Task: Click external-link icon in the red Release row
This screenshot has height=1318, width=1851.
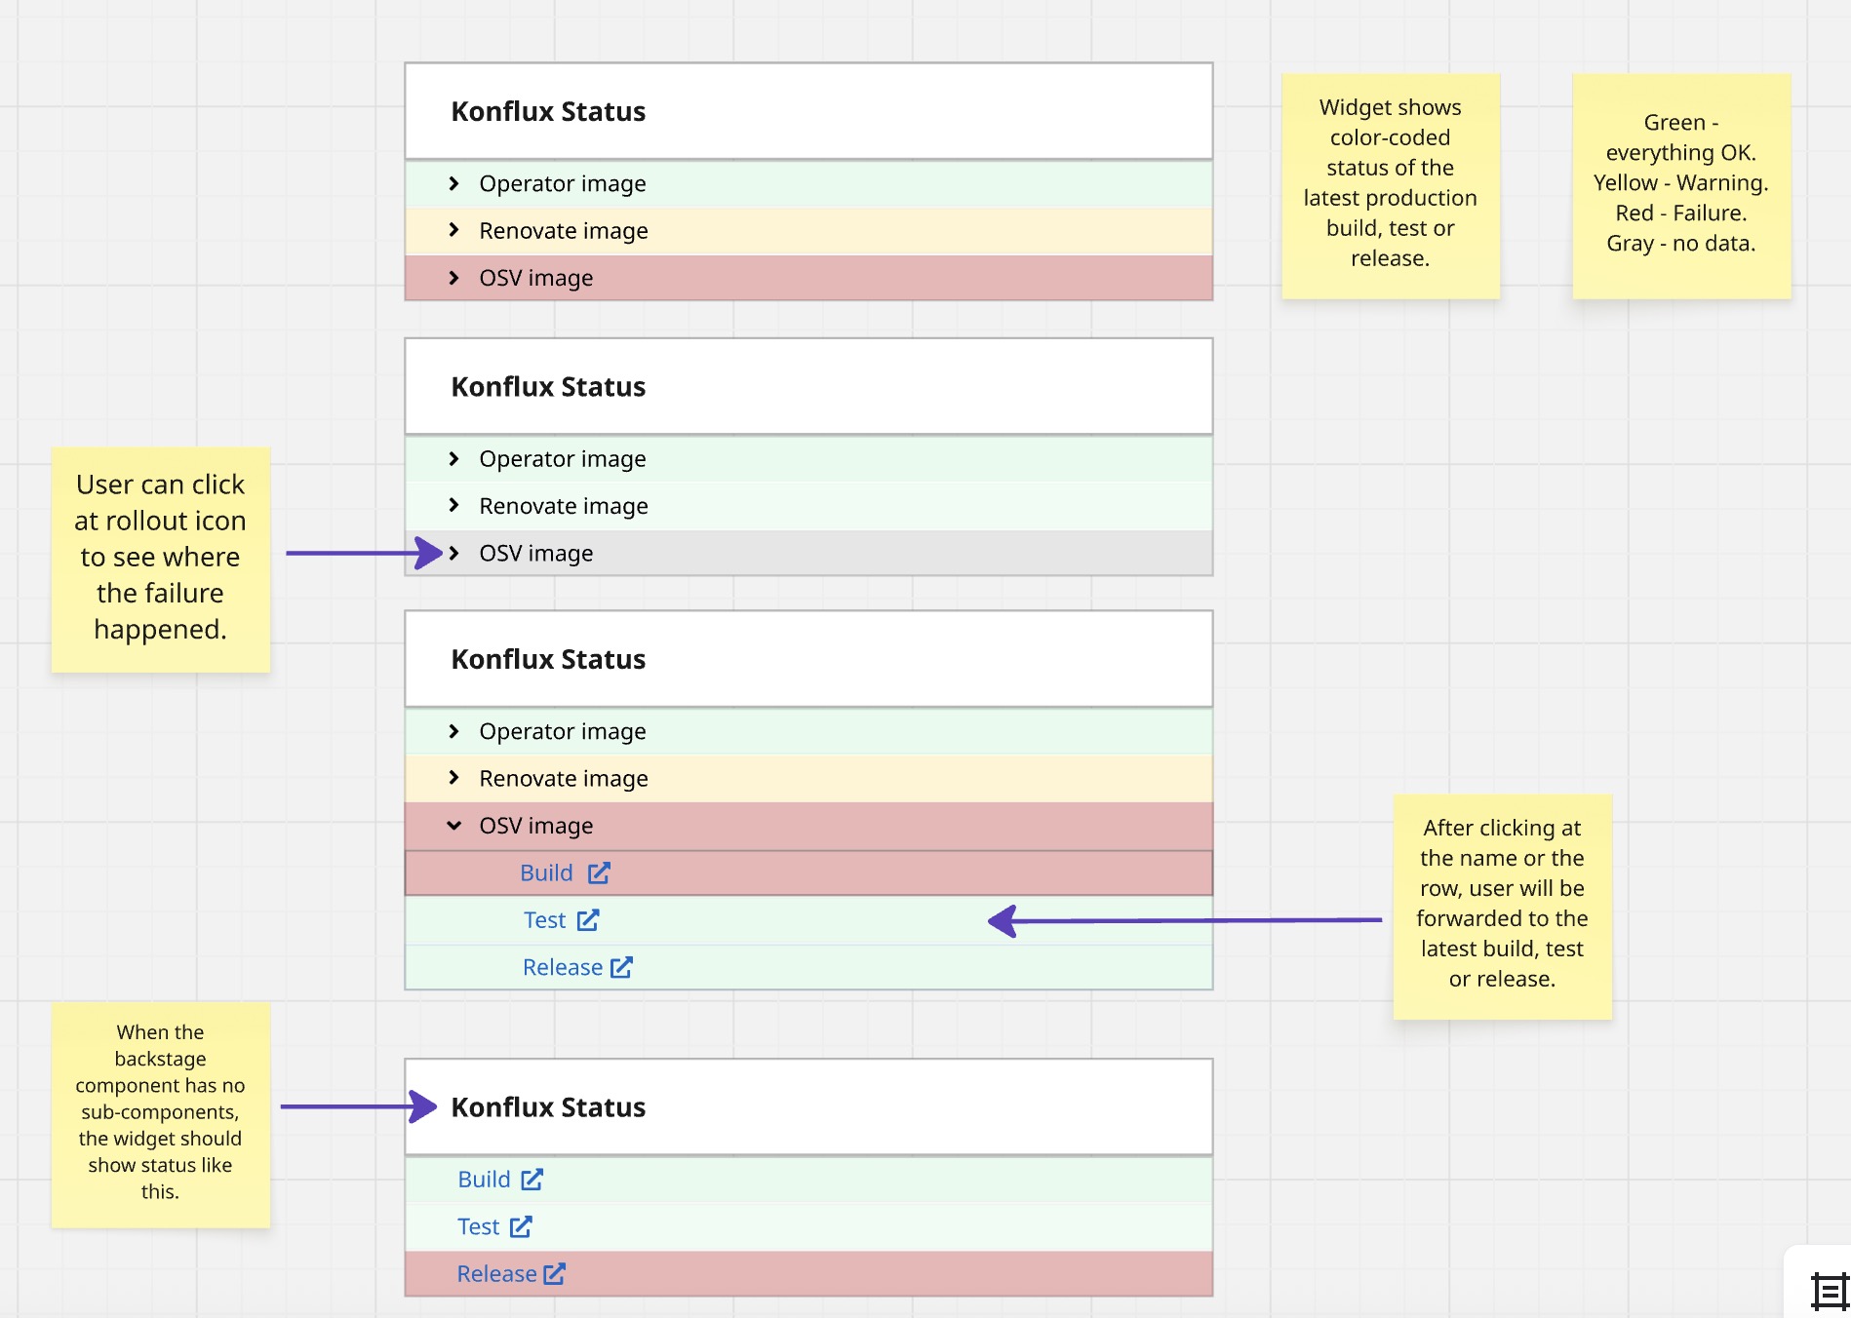Action: tap(554, 1273)
